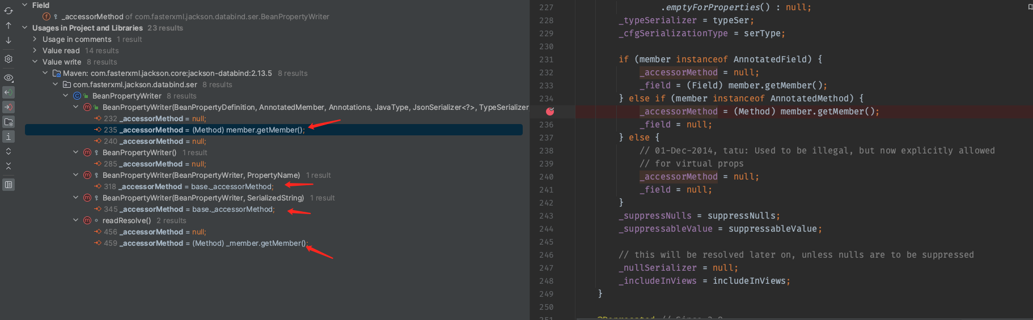Toggle show write access filter
The image size is (1033, 320).
[9, 107]
